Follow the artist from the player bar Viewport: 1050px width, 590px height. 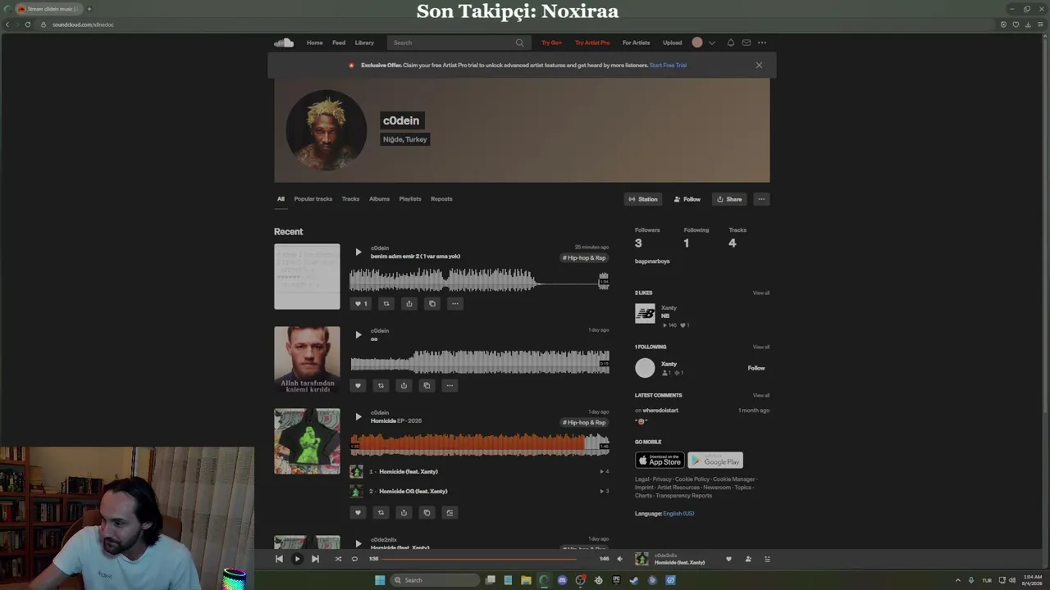coord(748,559)
